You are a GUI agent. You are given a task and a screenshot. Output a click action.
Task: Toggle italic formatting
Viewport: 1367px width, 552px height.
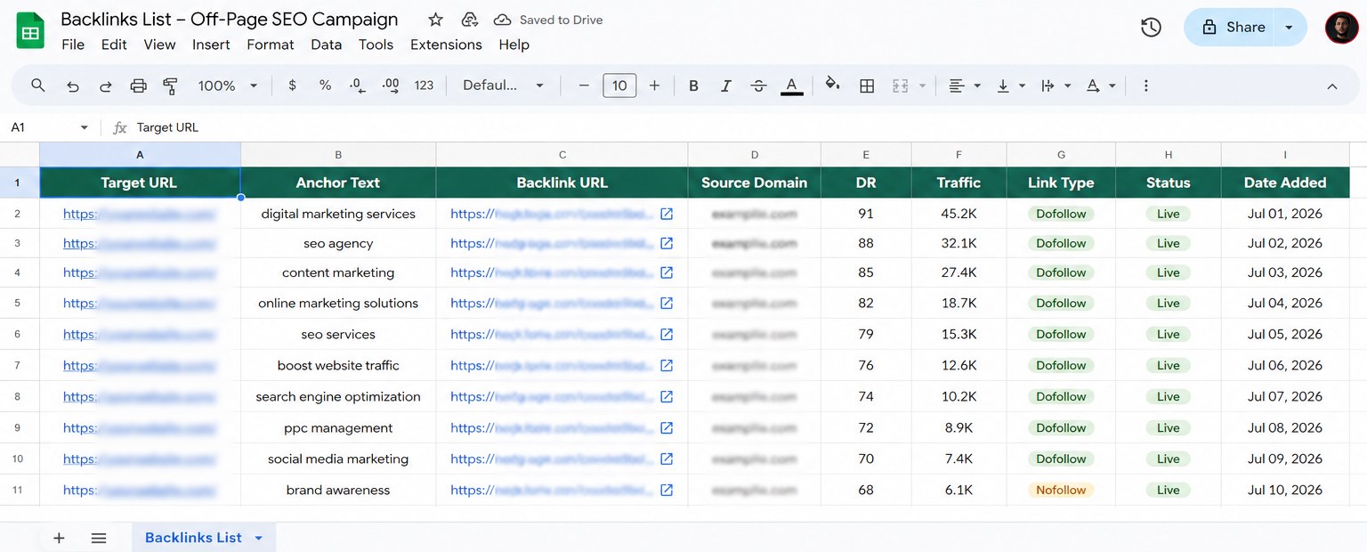click(x=725, y=85)
